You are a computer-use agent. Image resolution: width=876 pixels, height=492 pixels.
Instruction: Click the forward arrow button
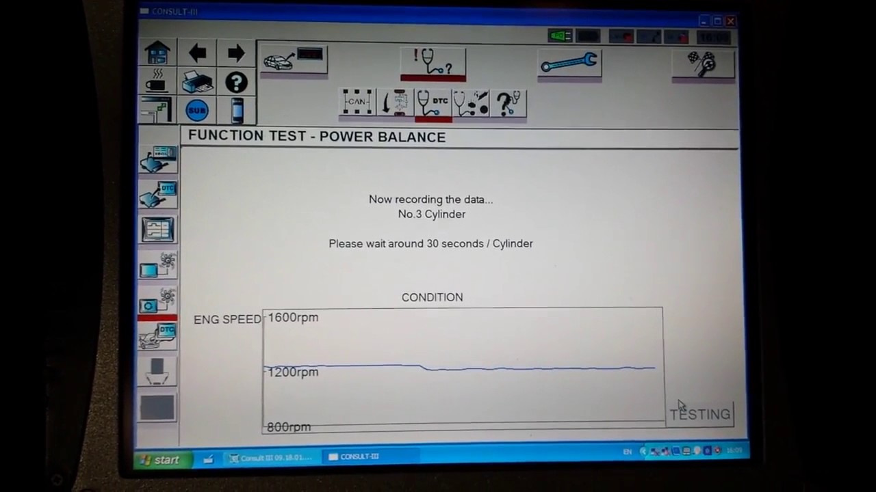point(236,53)
